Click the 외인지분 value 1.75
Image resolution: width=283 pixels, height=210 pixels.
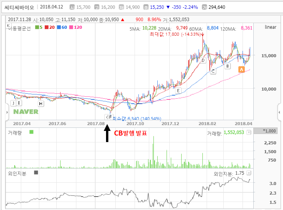pyautogui.click(x=240, y=173)
